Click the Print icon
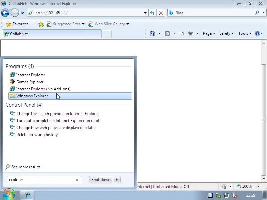Image resolution: width=267 pixels, height=200 pixels. click(190, 33)
